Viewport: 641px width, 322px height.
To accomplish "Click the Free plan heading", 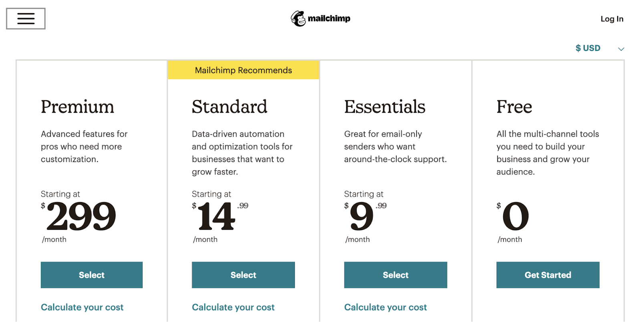I will click(514, 107).
